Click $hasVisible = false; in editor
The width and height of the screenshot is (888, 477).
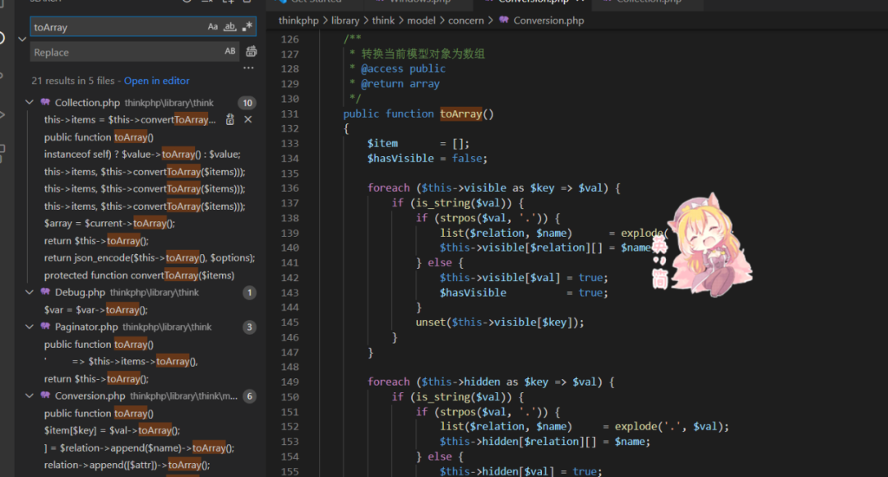click(427, 159)
